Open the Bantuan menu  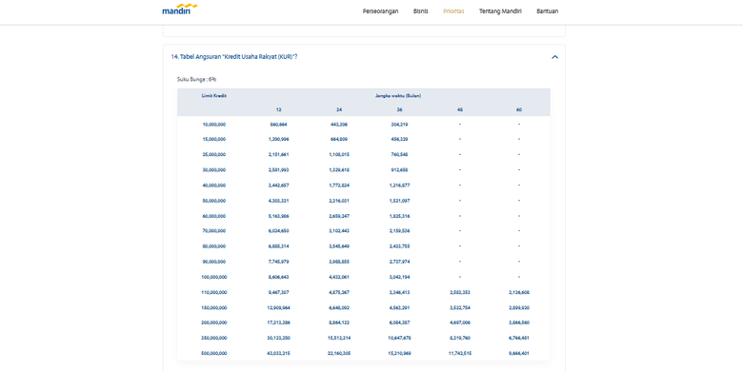click(548, 10)
